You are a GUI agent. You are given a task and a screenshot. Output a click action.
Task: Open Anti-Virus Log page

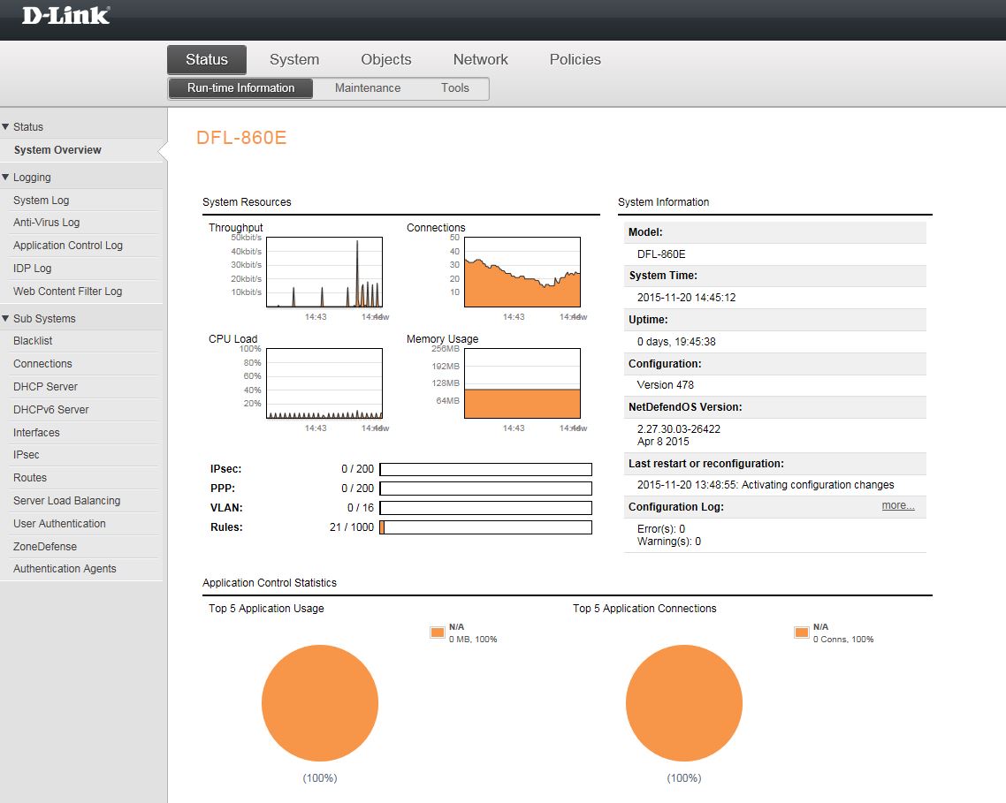coord(47,223)
